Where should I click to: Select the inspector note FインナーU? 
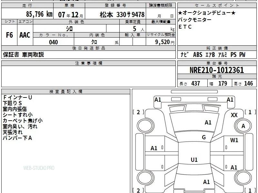click(17, 97)
